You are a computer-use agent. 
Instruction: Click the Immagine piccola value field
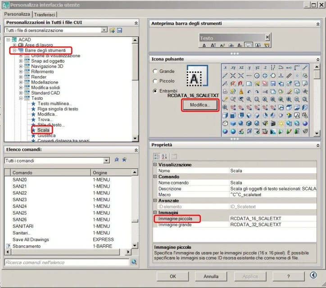click(x=273, y=218)
